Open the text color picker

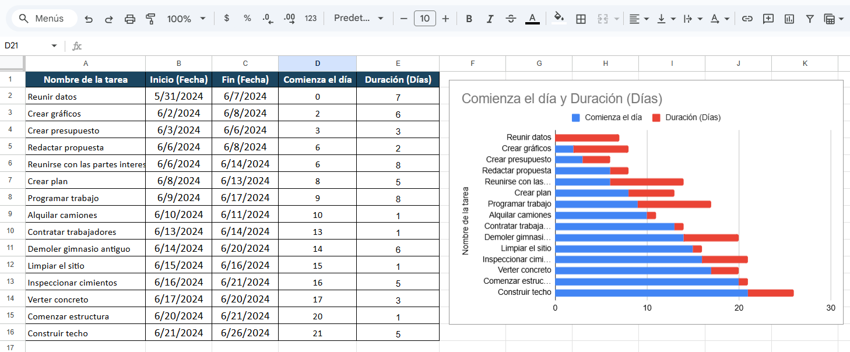point(532,18)
